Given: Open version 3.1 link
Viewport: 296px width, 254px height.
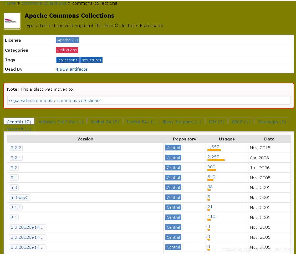Looking at the screenshot, I should pyautogui.click(x=14, y=178).
